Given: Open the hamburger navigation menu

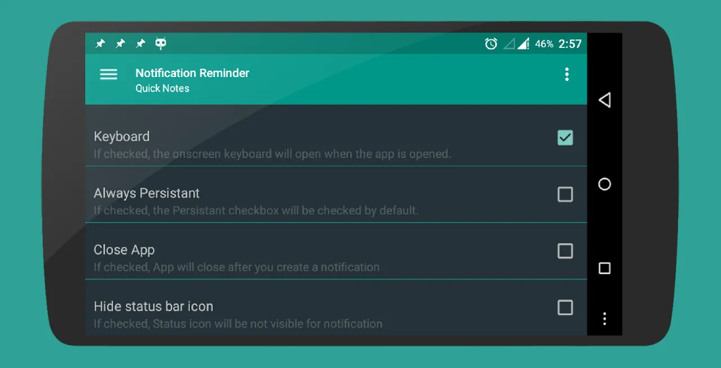Looking at the screenshot, I should 109,74.
